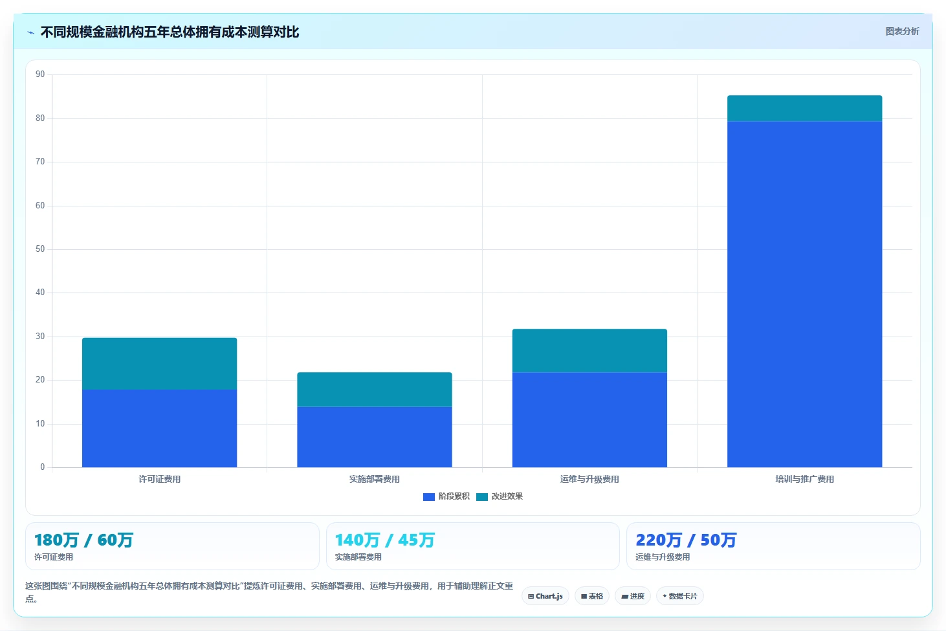Click the blue segment of 许可证费用 bar
The image size is (946, 631).
[160, 428]
